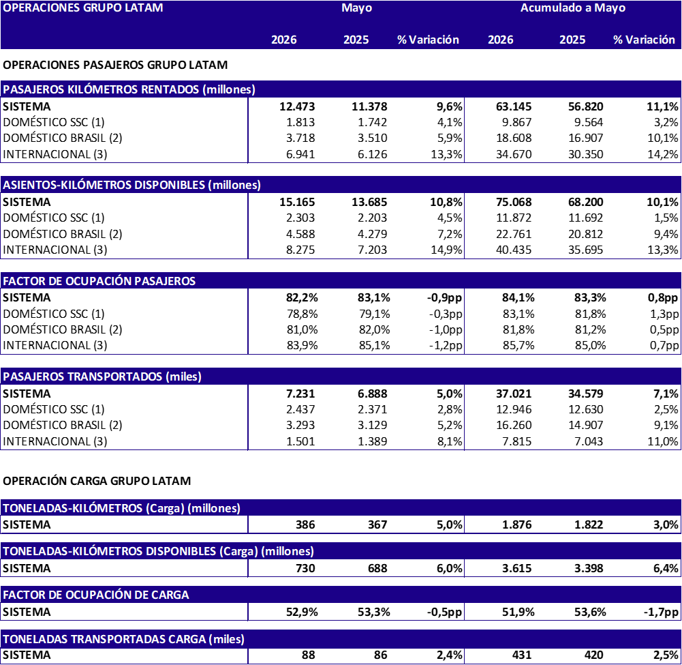Click passengers Doméstico SSC value 2.437
682x665 pixels.
(x=300, y=409)
